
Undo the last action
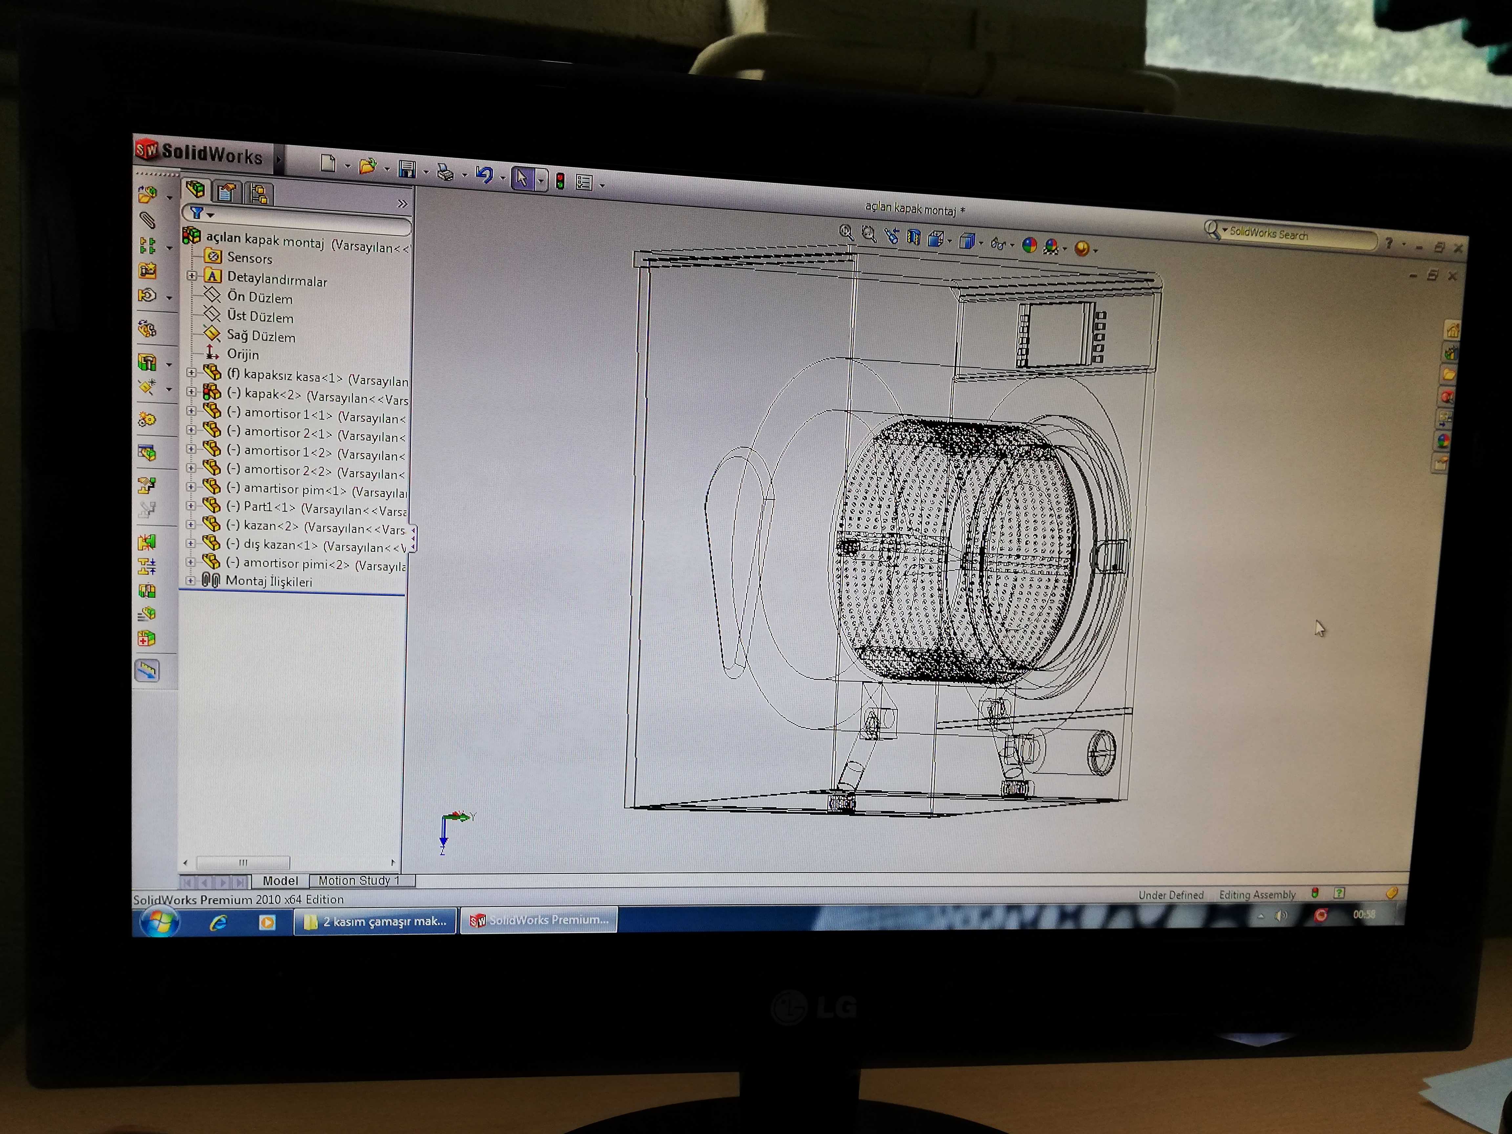click(x=484, y=174)
